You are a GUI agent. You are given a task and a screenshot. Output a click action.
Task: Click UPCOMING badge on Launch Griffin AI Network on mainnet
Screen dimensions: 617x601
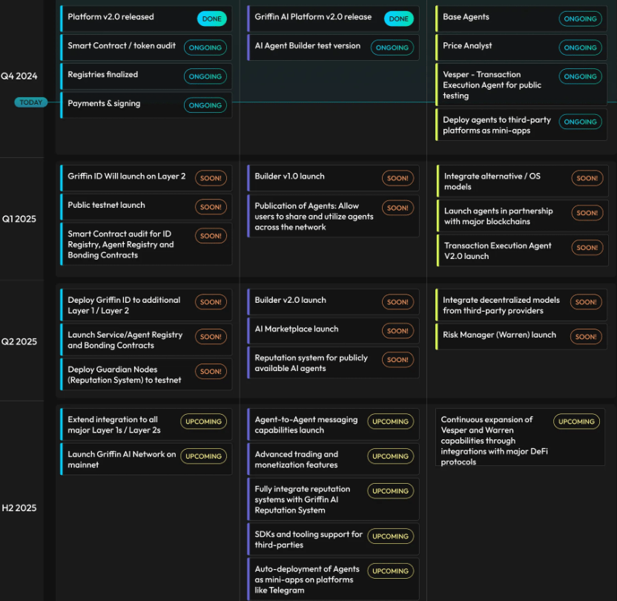[x=203, y=456]
